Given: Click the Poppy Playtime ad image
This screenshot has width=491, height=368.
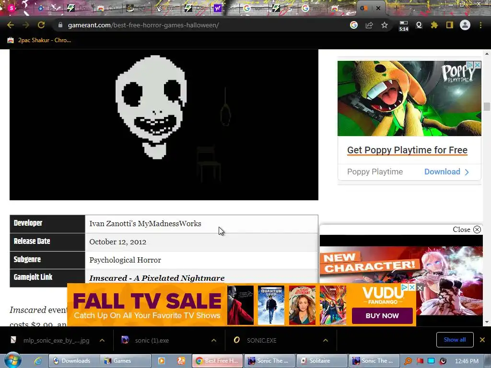Looking at the screenshot, I should (x=409, y=98).
